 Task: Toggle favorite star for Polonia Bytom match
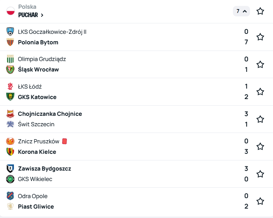click(x=260, y=37)
